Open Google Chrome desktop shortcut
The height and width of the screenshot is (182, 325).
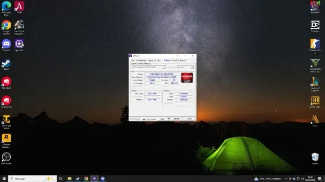[x=6, y=27]
